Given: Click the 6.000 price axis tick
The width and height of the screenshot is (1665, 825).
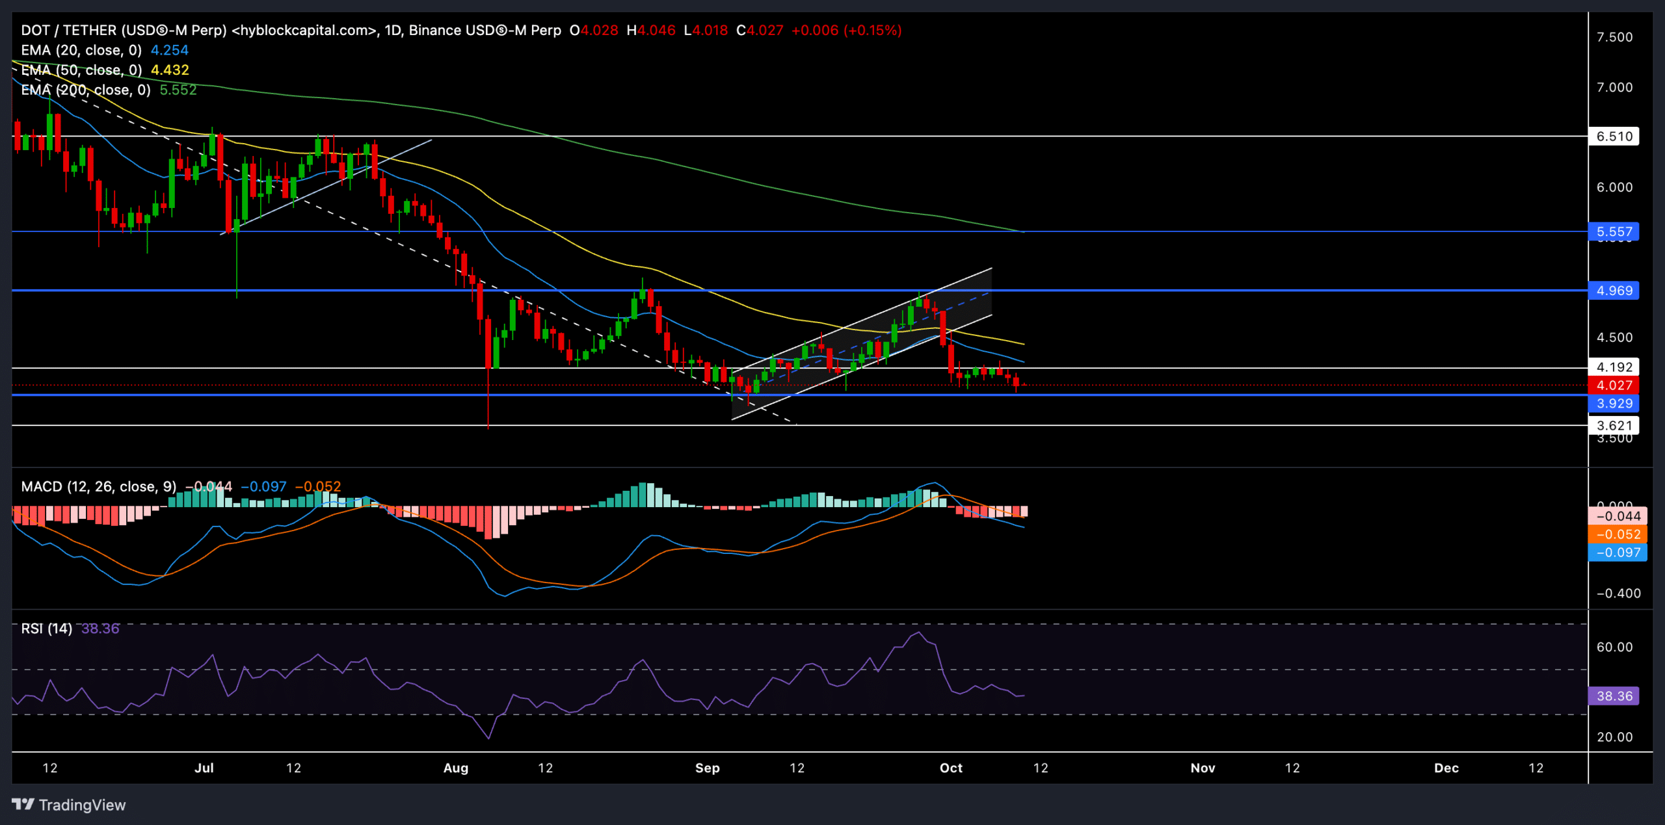Looking at the screenshot, I should (x=1614, y=187).
